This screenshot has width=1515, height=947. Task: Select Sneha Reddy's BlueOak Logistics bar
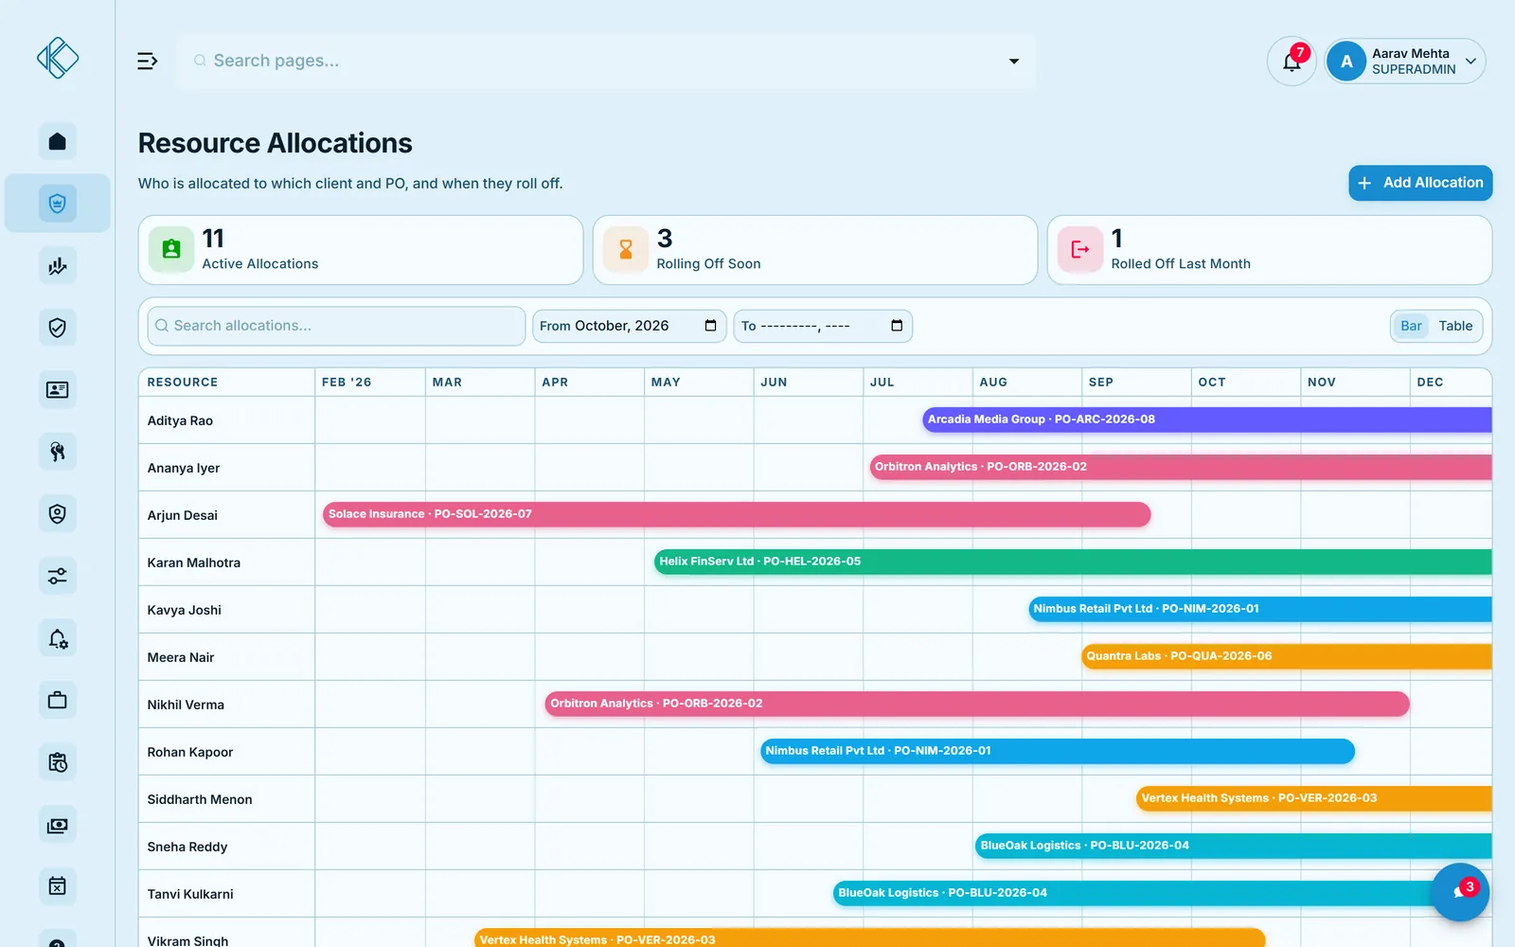click(x=1234, y=846)
